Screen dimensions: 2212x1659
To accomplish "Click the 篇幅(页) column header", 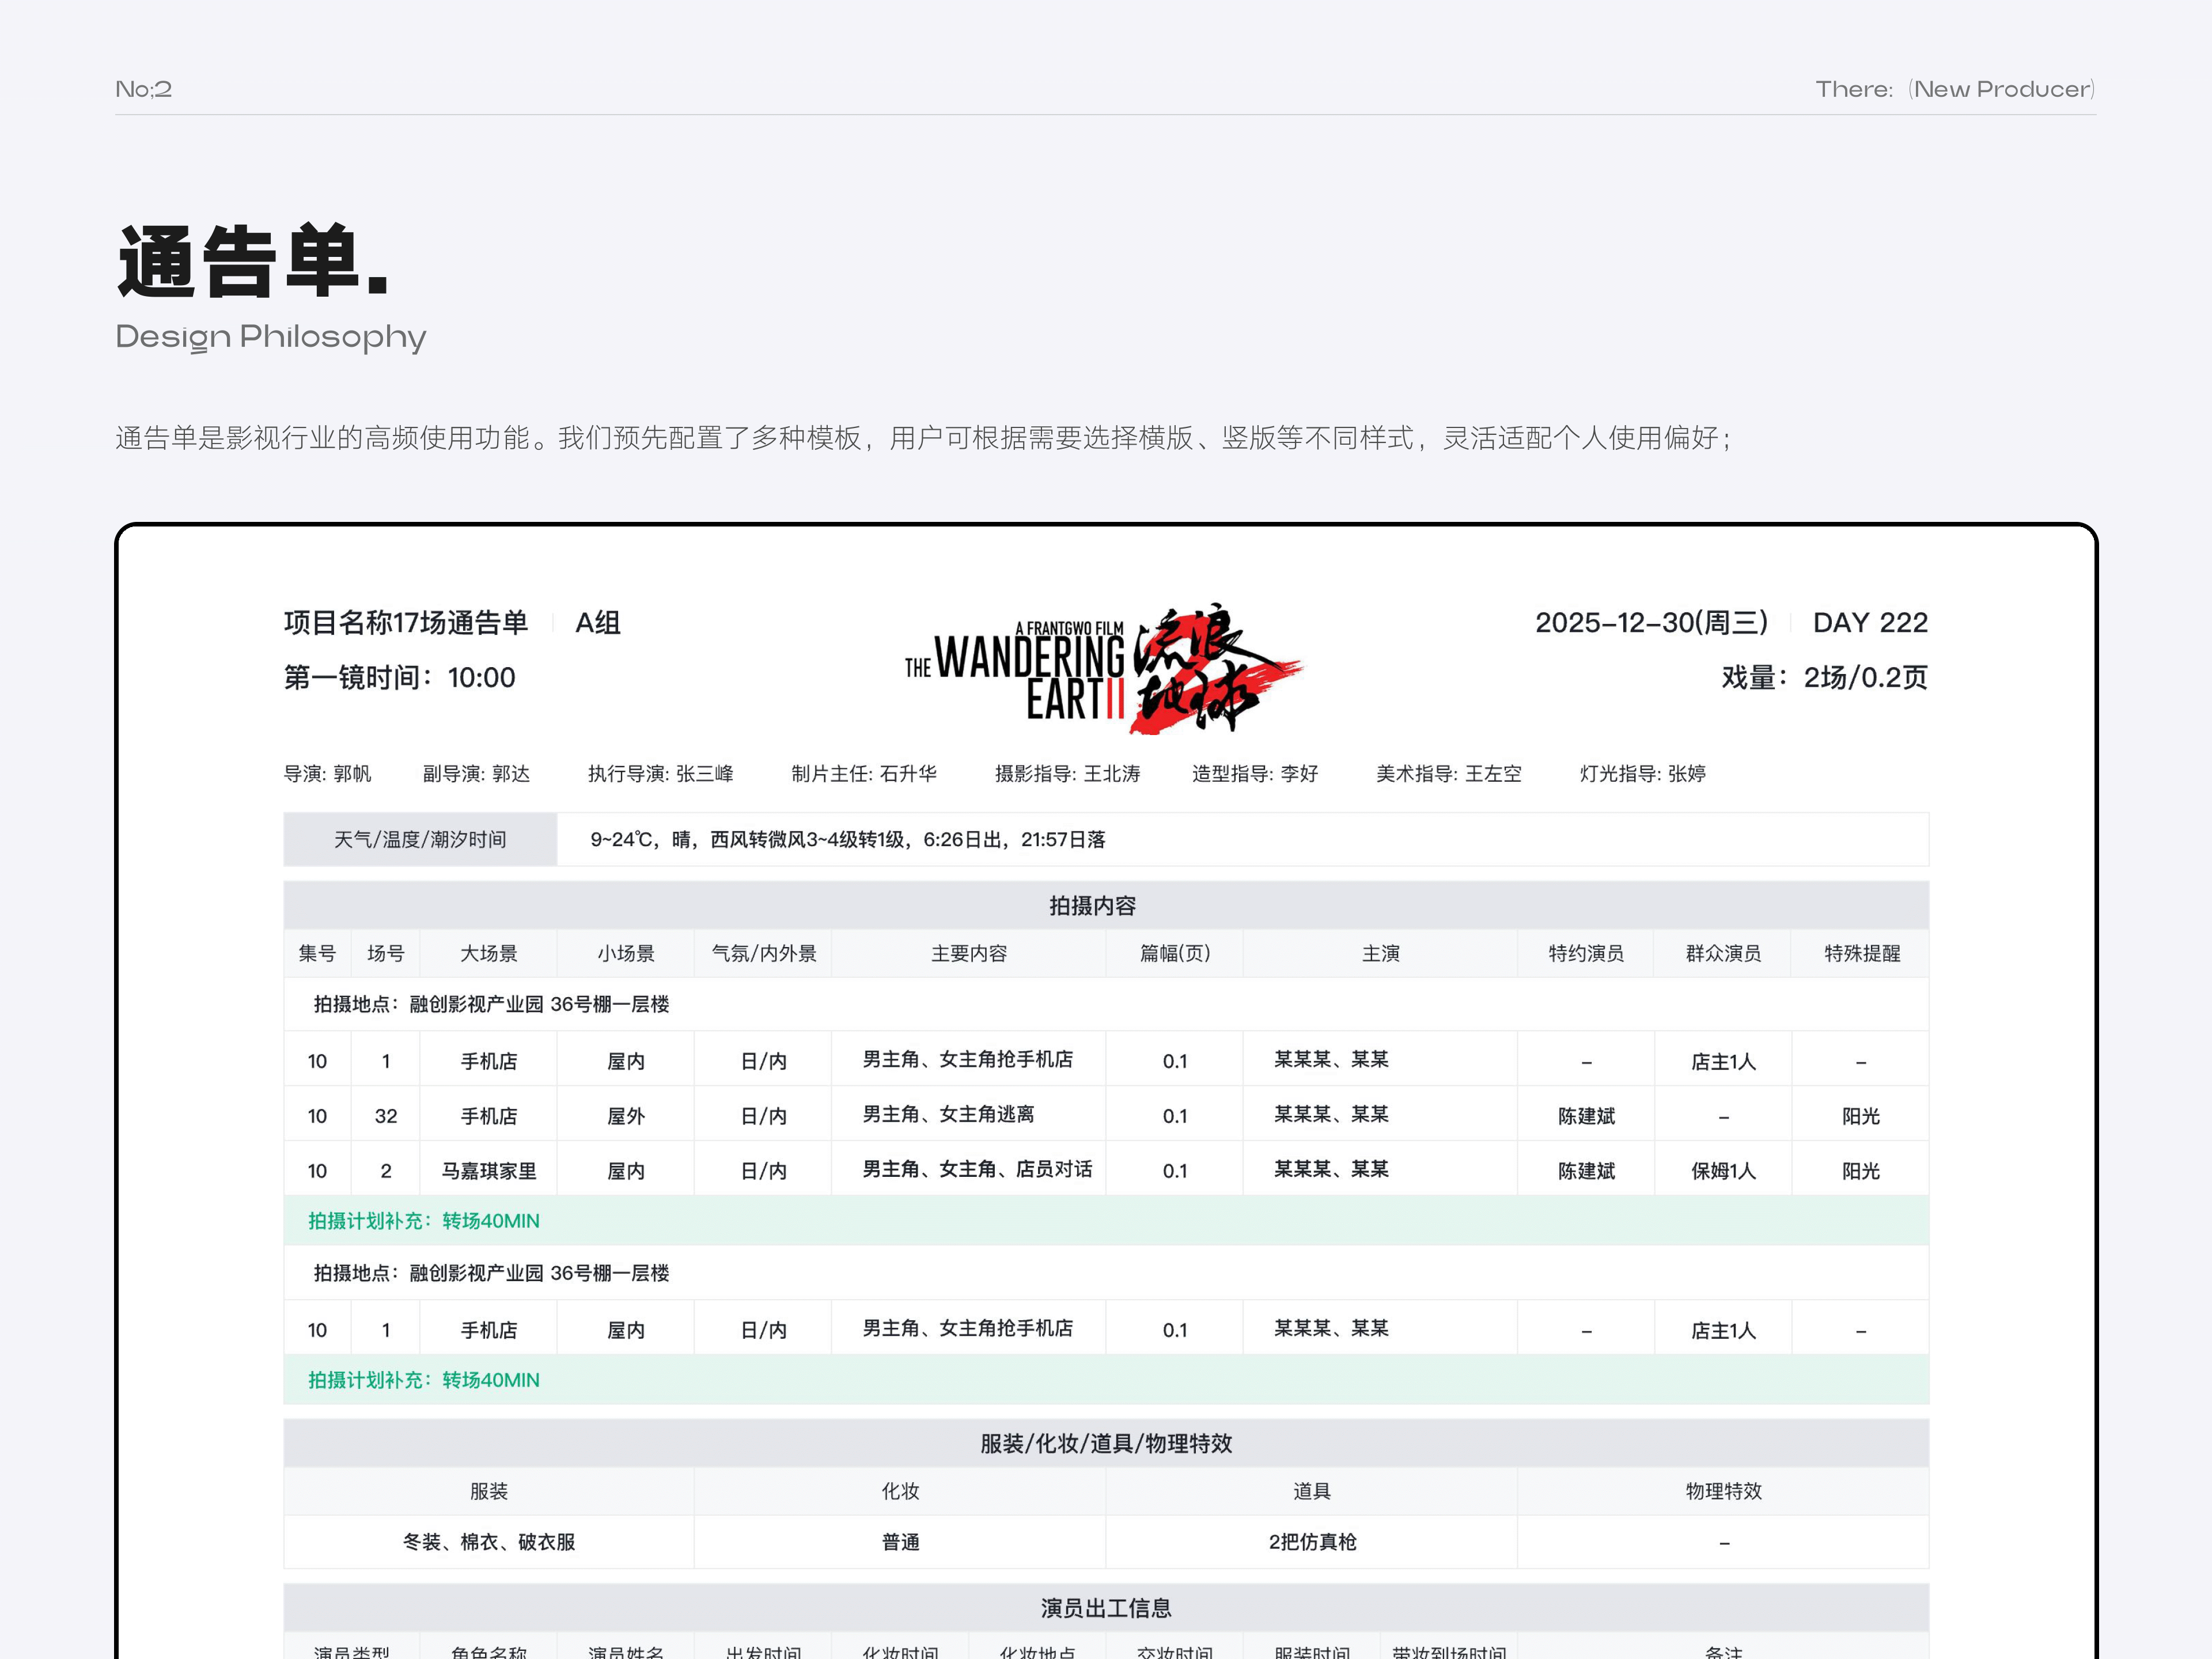I will [1175, 954].
